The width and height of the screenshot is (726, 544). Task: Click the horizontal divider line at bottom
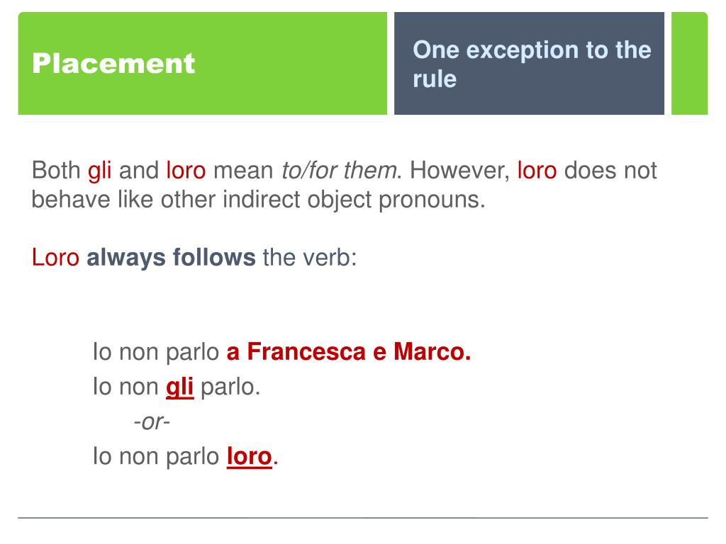tap(363, 518)
